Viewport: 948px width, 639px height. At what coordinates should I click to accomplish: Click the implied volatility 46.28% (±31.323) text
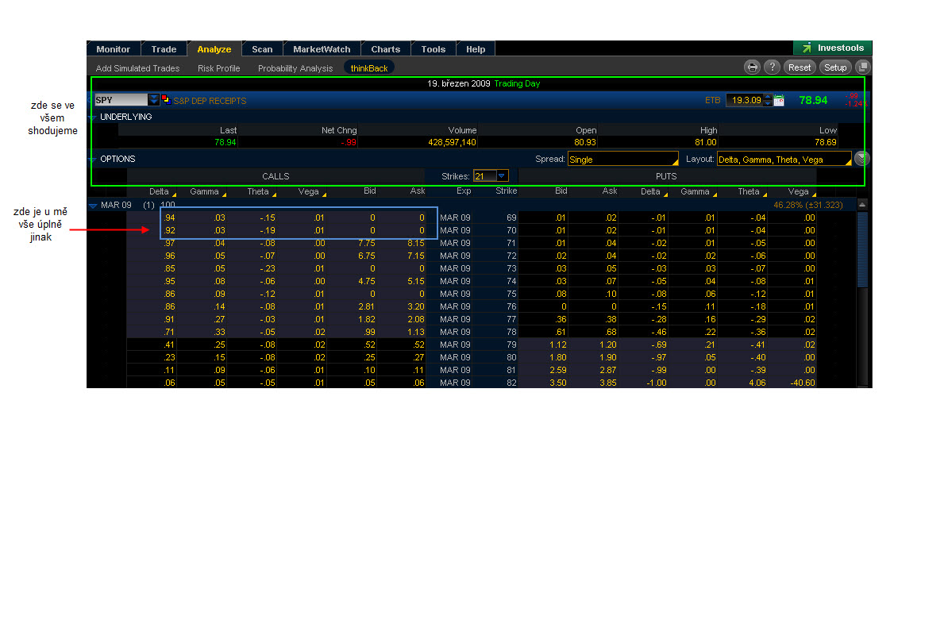(x=808, y=205)
